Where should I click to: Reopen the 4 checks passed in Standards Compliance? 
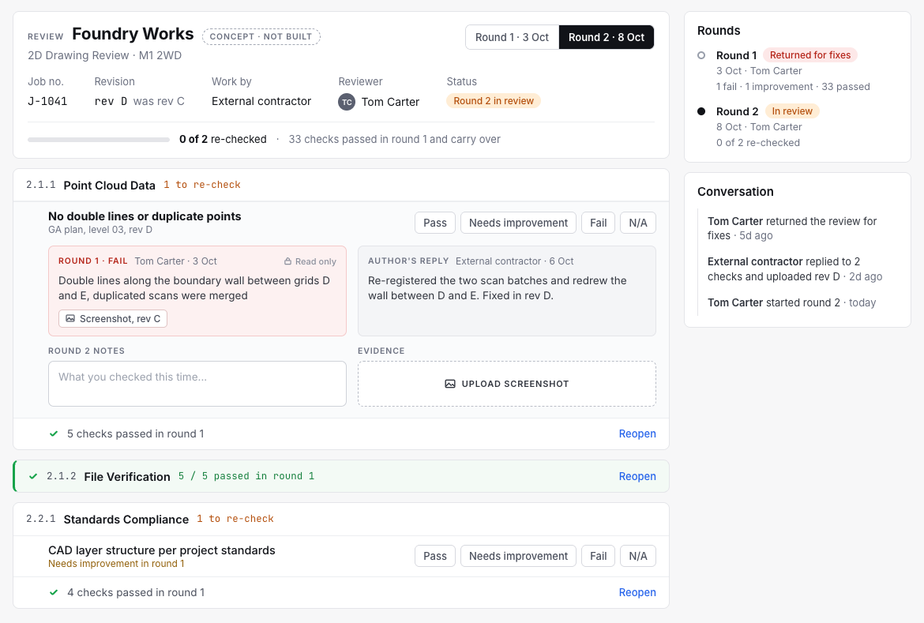coord(637,592)
